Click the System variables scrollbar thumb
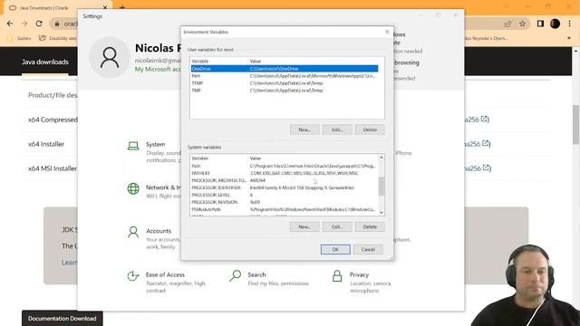580x326 pixels. pos(381,186)
